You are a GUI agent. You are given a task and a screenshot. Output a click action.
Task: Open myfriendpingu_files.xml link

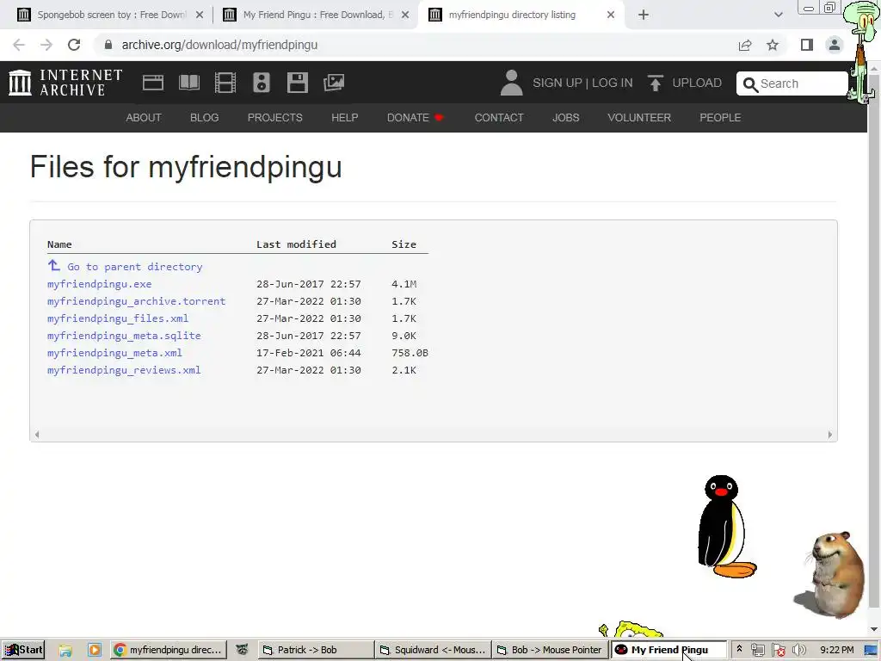click(118, 318)
